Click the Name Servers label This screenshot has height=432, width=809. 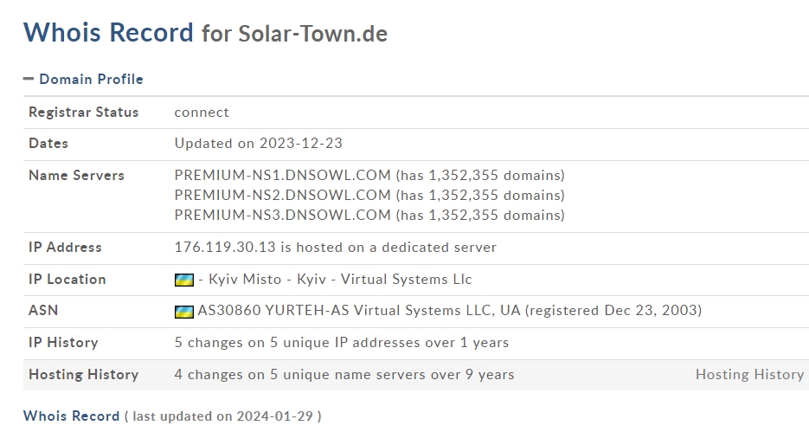point(76,175)
